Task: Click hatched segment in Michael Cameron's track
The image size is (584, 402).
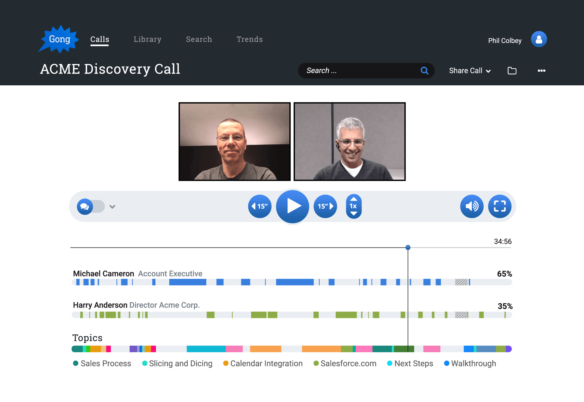Action: click(x=461, y=282)
